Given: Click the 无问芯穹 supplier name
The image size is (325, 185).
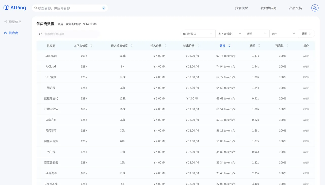Looking at the screenshot, I should click(51, 131).
